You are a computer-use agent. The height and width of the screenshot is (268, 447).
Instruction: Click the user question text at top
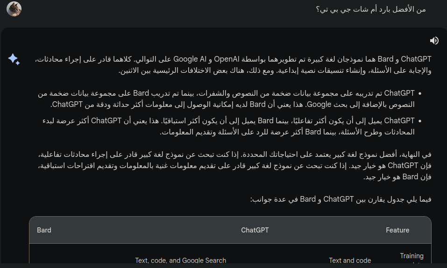point(370,9)
